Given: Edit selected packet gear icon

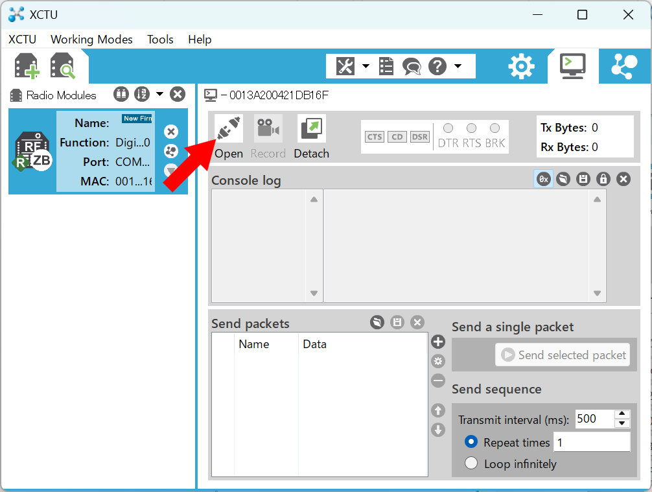Looking at the screenshot, I should (438, 361).
